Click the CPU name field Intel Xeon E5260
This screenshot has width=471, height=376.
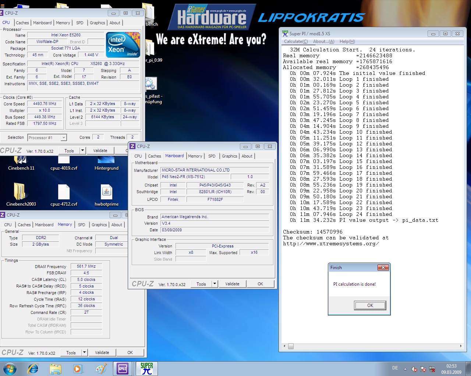(66, 35)
